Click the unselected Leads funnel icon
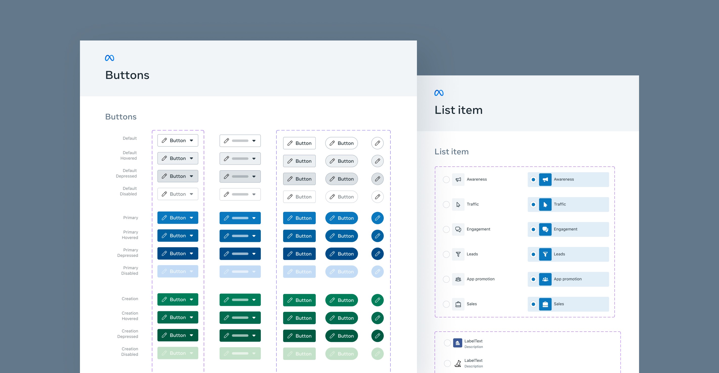The image size is (719, 373). pyautogui.click(x=458, y=254)
